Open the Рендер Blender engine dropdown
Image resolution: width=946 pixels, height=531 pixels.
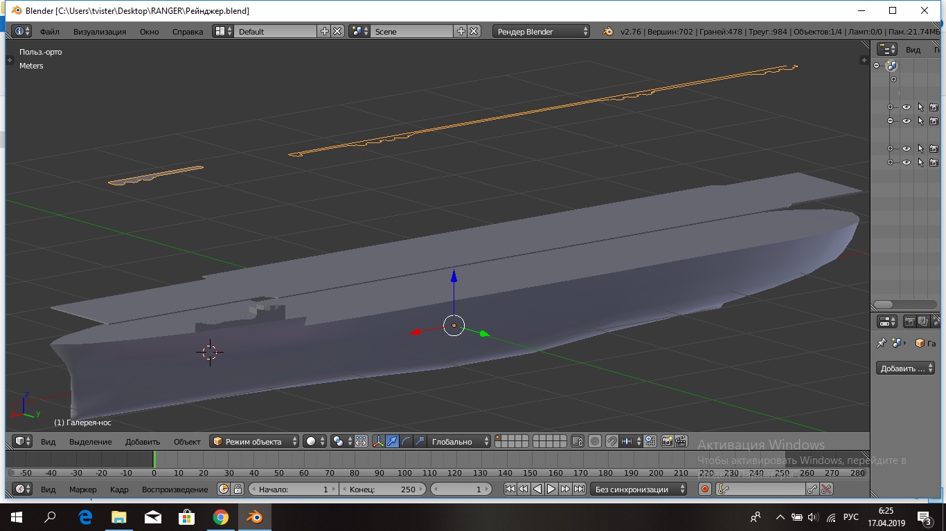click(542, 31)
